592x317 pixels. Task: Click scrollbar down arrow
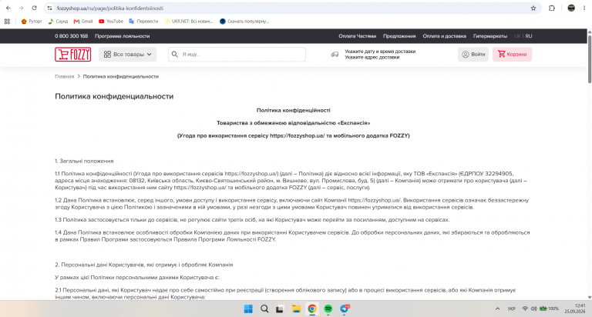590,298
